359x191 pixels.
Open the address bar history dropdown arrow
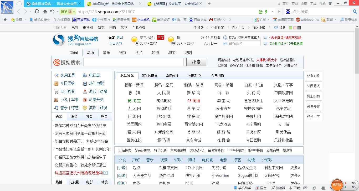pos(273,12)
